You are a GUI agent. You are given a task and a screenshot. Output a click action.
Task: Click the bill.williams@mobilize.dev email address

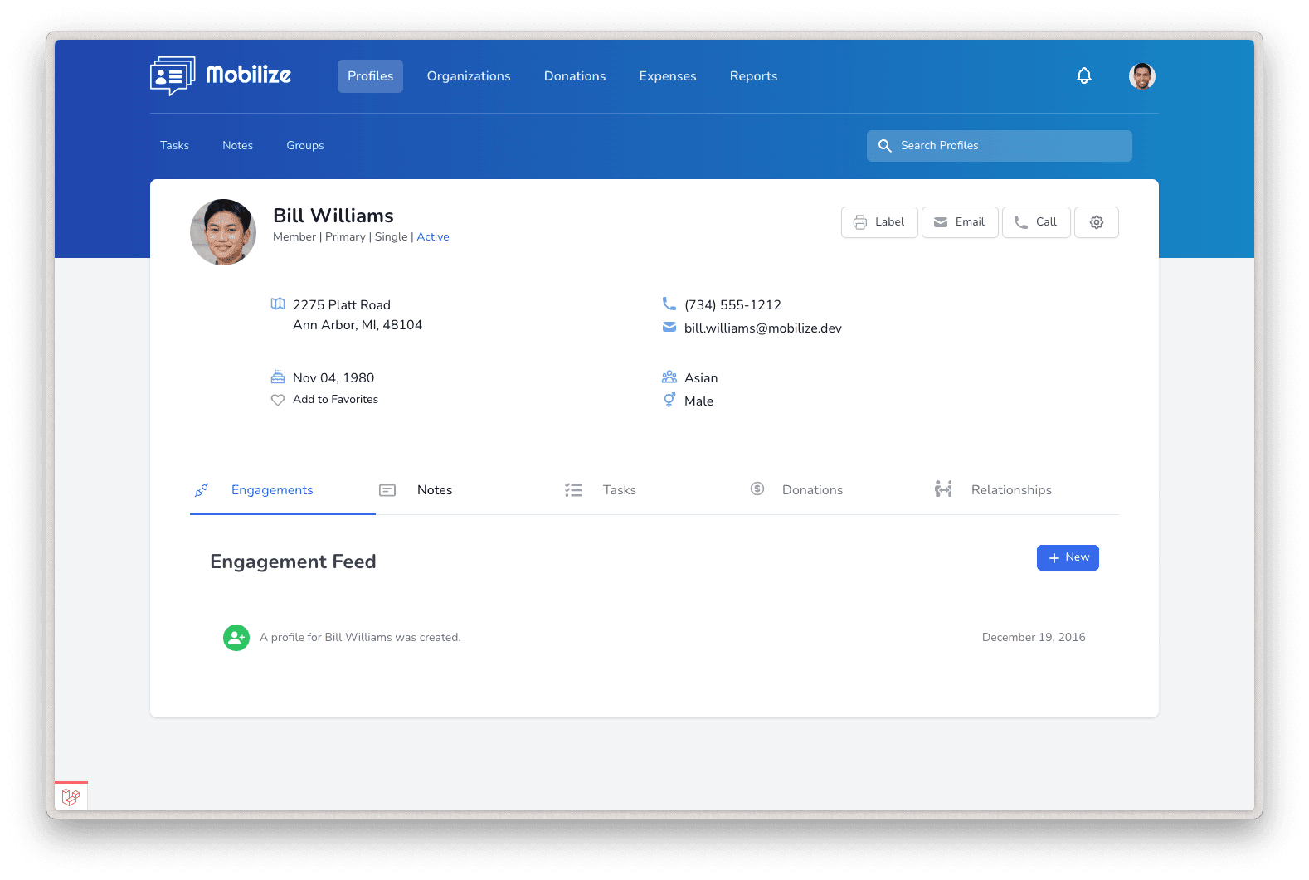point(763,328)
